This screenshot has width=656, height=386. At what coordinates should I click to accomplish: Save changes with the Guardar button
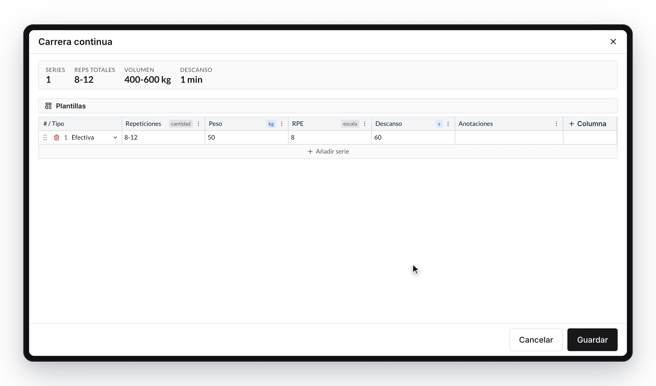coord(592,340)
